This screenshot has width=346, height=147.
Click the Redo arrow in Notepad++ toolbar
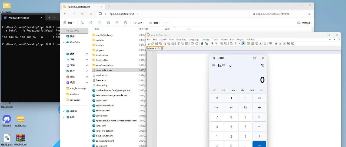[197, 43]
